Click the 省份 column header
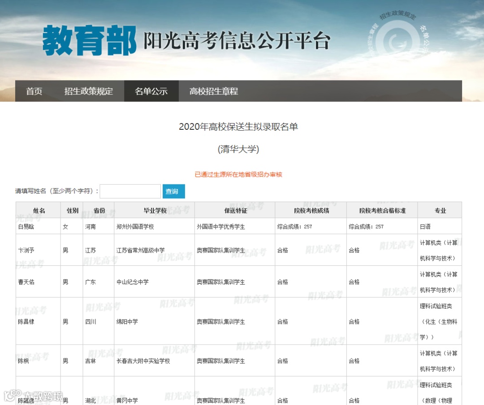The image size is (484, 405). (x=99, y=210)
